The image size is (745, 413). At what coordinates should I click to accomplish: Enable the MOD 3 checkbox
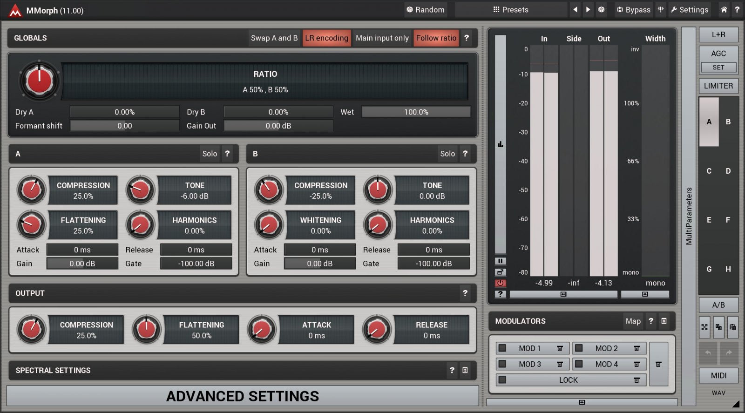tap(502, 364)
